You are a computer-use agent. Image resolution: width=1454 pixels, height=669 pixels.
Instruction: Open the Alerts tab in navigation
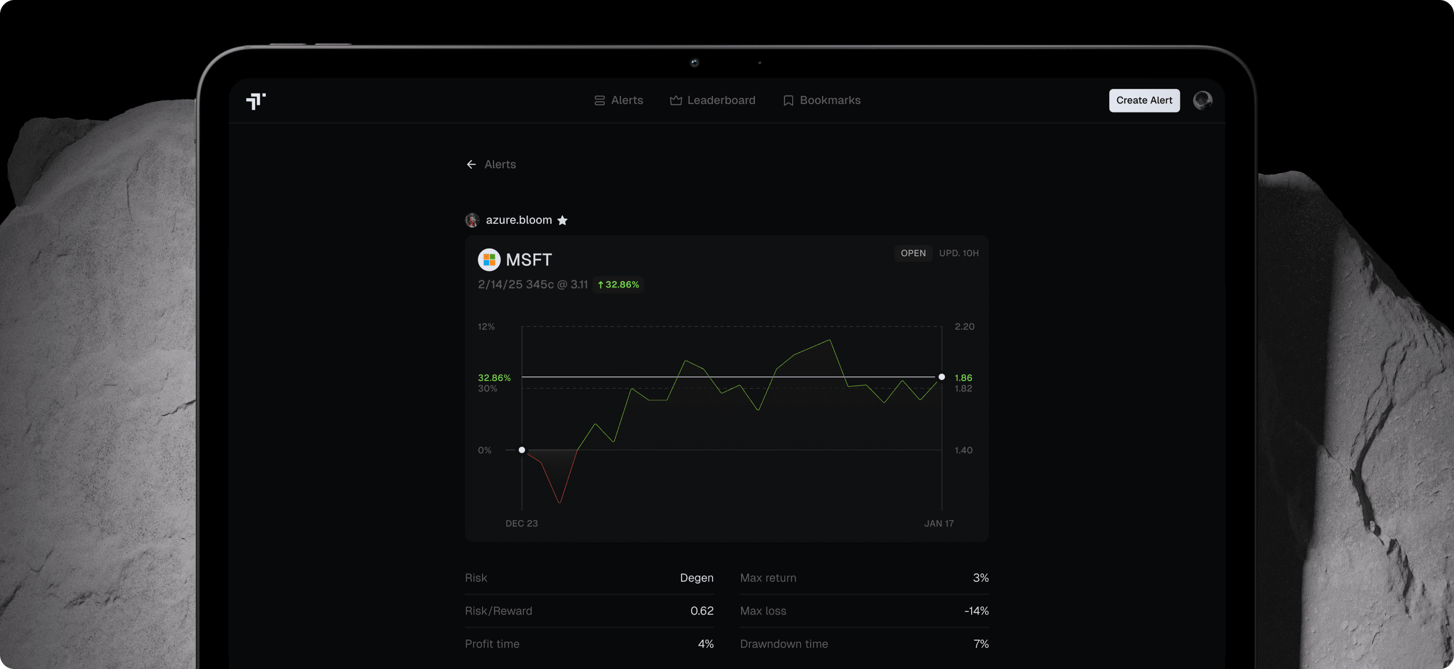[626, 101]
